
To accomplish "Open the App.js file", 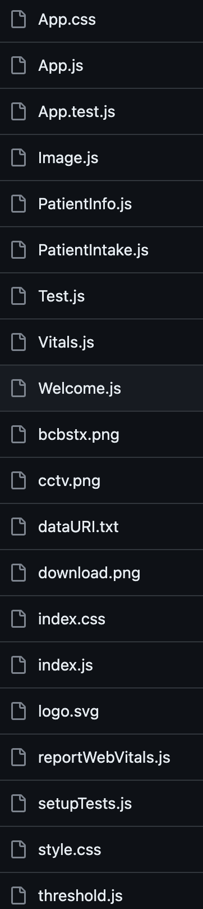I will pos(61,66).
